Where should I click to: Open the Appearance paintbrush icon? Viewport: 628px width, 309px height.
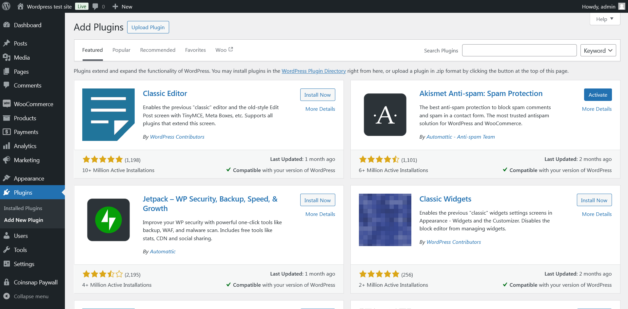tap(7, 178)
